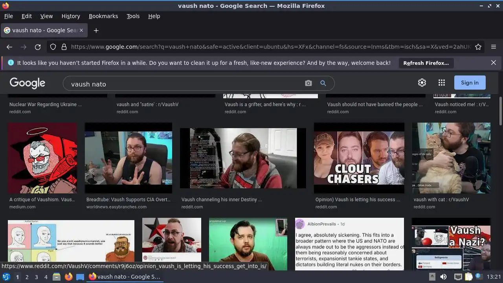Close the 'vaush nato - Google Search' tab

[81, 30]
